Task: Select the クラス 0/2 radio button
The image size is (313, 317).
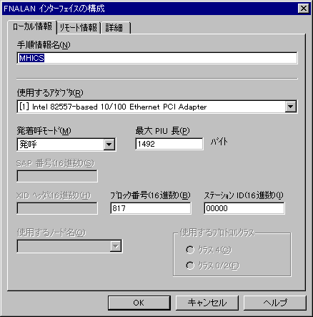Action: click(x=190, y=265)
